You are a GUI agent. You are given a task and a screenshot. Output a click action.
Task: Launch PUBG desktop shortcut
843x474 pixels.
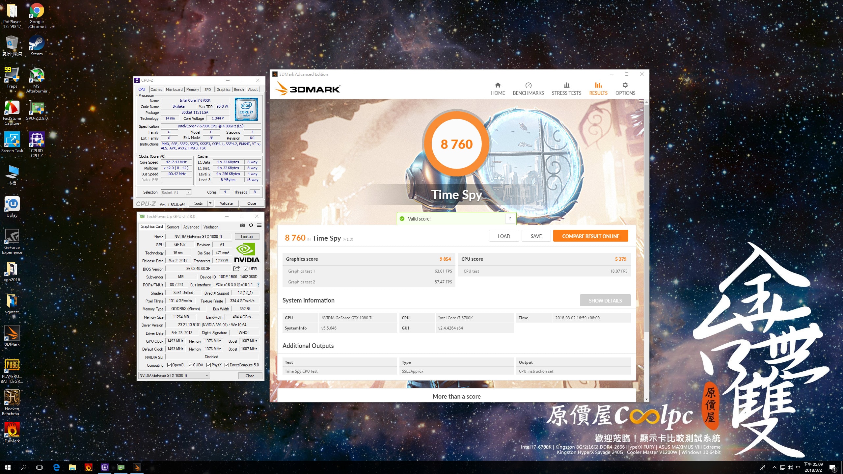(12, 371)
